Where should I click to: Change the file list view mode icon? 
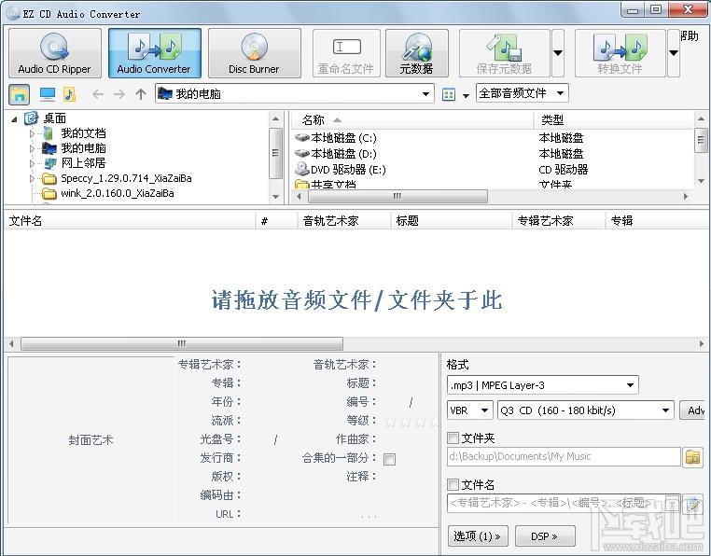point(449,94)
